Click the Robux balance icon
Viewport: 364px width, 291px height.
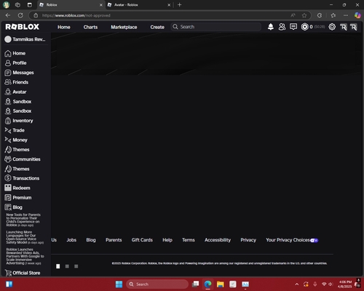[x=304, y=27]
